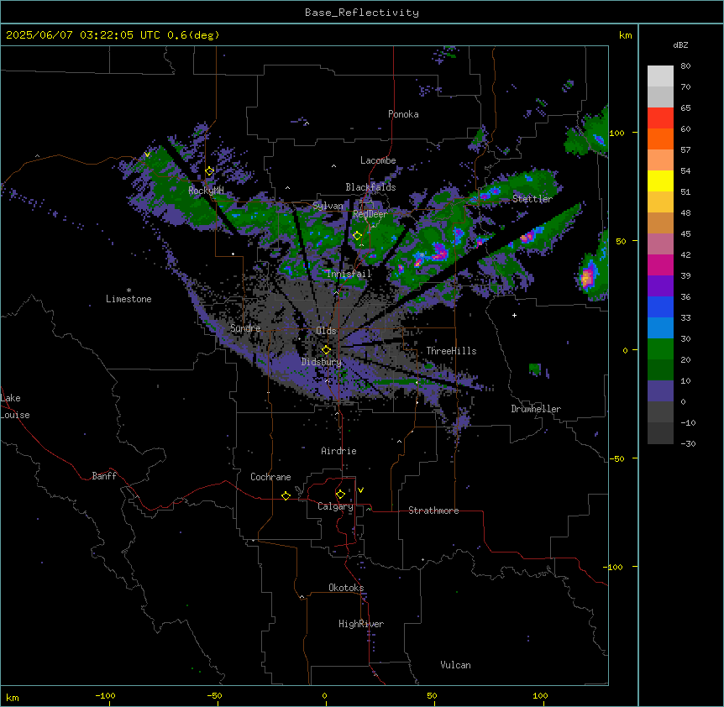The height and width of the screenshot is (707, 724).
Task: Click the orange 57-60 dBZ legend swatch
Action: pos(660,139)
